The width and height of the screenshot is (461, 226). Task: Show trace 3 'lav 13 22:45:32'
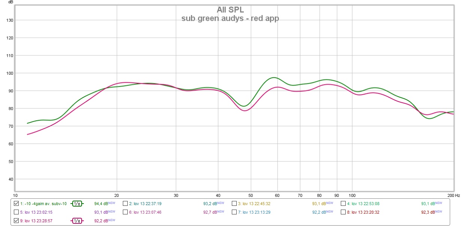coord(234,204)
